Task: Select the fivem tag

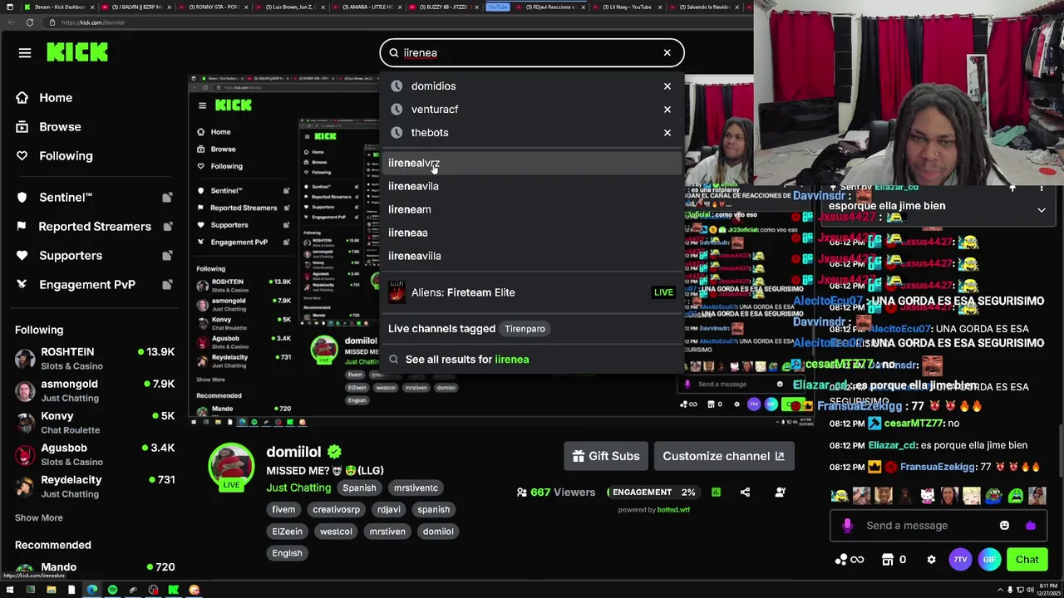Action: pos(283,510)
